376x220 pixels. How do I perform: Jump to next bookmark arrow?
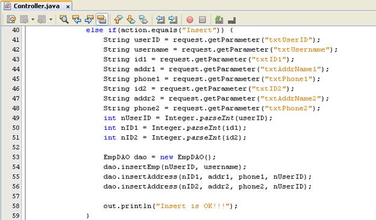point(131,19)
